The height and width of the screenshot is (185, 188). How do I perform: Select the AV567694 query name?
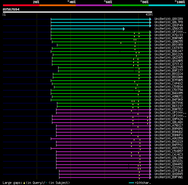coord(11,9)
